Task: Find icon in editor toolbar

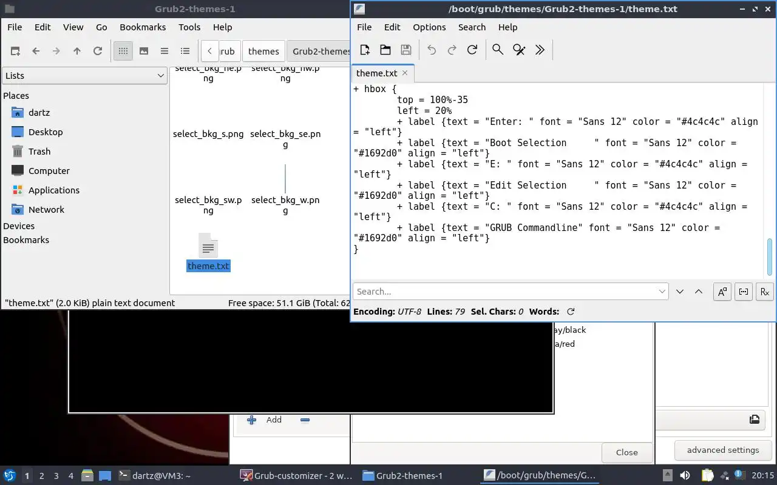Action: 498,50
